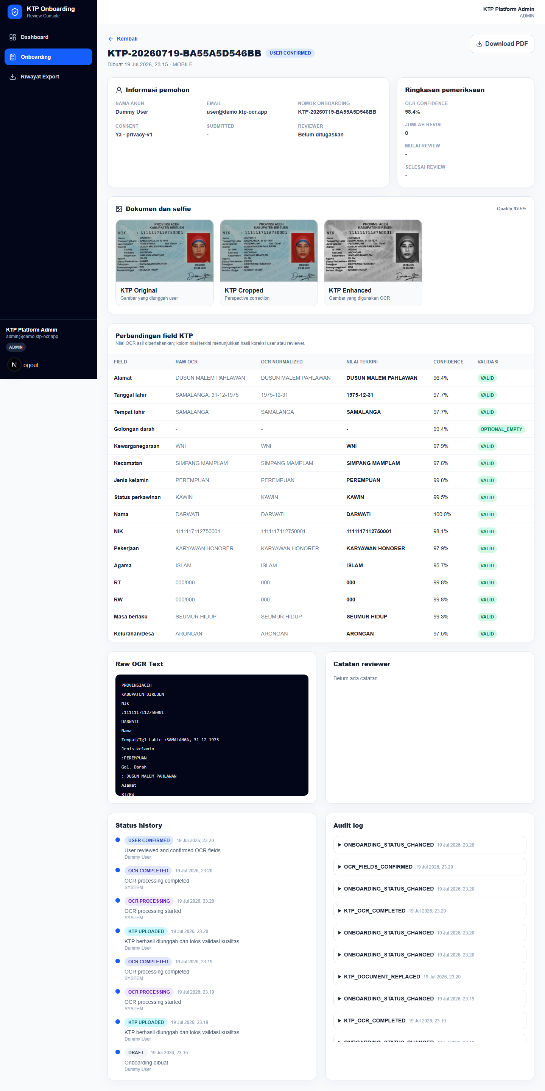Click the CONFIDENCE column header
The height and width of the screenshot is (1091, 545).
[448, 362]
